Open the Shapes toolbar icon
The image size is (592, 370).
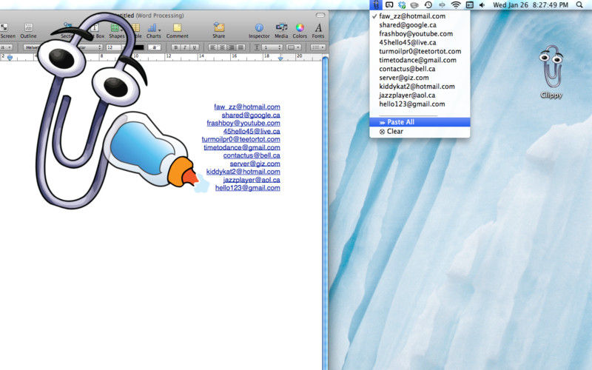(x=116, y=27)
